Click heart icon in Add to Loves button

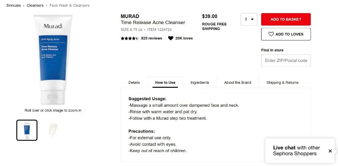pyautogui.click(x=271, y=34)
